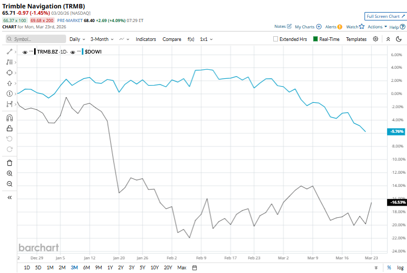Select the trend line drawing tool
The height and width of the screenshot is (273, 407).
pyautogui.click(x=9, y=51)
